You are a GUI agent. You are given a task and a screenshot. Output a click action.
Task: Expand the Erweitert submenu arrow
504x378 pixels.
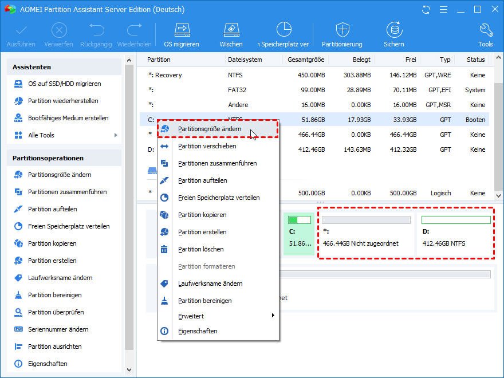(273, 316)
